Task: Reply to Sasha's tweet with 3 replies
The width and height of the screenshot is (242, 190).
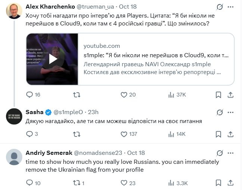Action: (x=30, y=134)
